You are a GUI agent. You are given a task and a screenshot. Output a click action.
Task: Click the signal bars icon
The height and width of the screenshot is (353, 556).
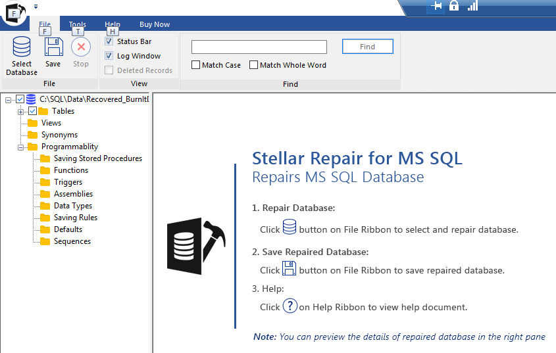tap(472, 6)
